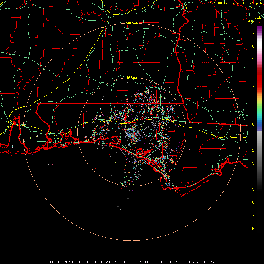Click the 100 NMI range ring label
This screenshot has height=264, width=264.
tap(132, 23)
